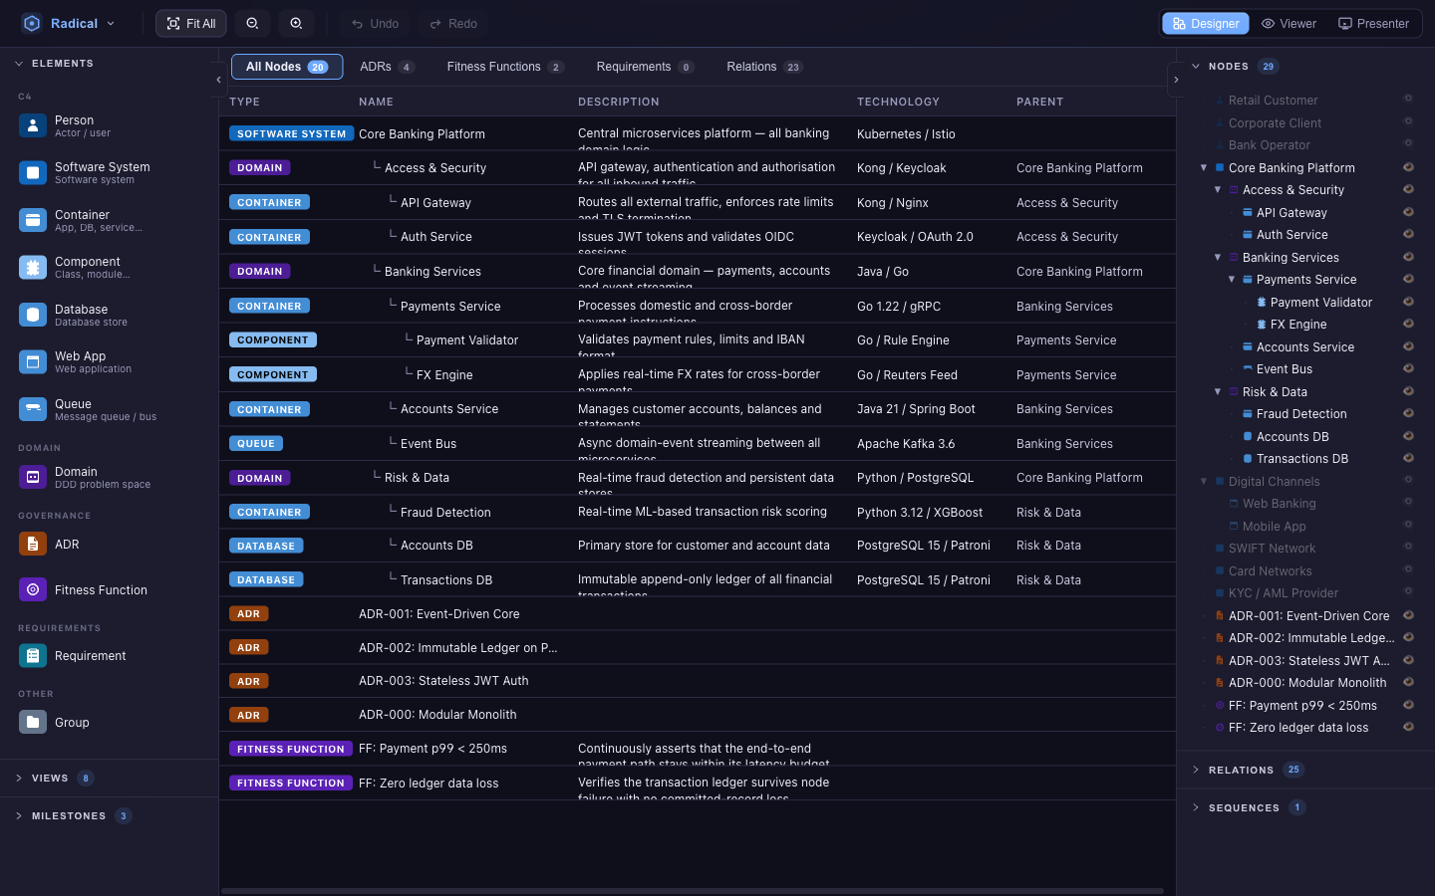Image resolution: width=1435 pixels, height=896 pixels.
Task: Click the Undo button
Action: click(375, 24)
